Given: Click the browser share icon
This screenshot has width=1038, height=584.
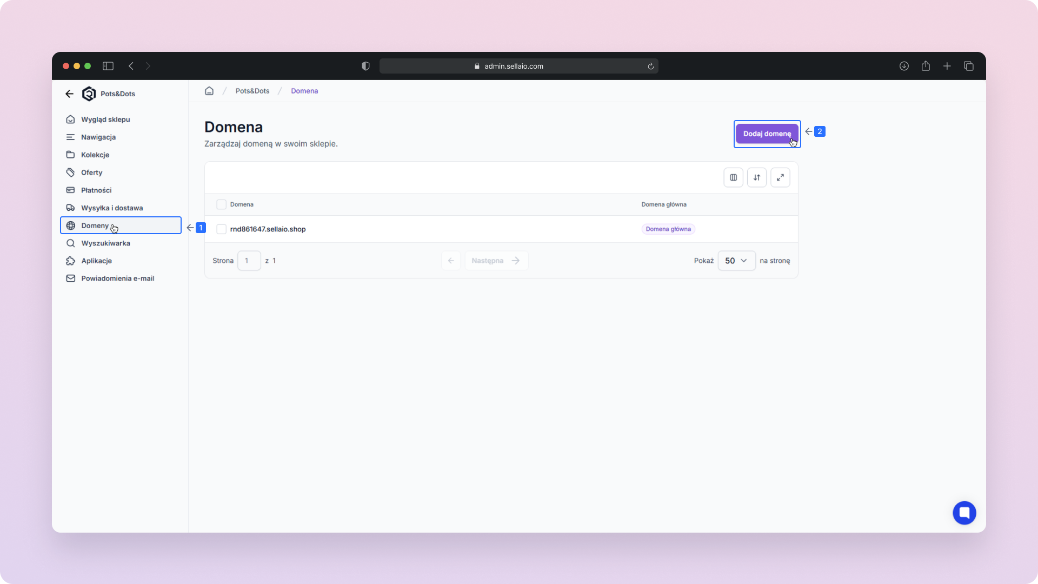Looking at the screenshot, I should pyautogui.click(x=926, y=66).
